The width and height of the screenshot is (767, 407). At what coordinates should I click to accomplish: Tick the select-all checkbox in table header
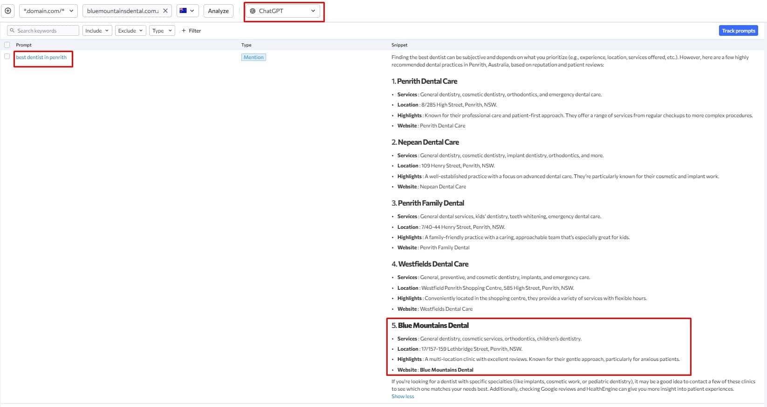pyautogui.click(x=7, y=45)
